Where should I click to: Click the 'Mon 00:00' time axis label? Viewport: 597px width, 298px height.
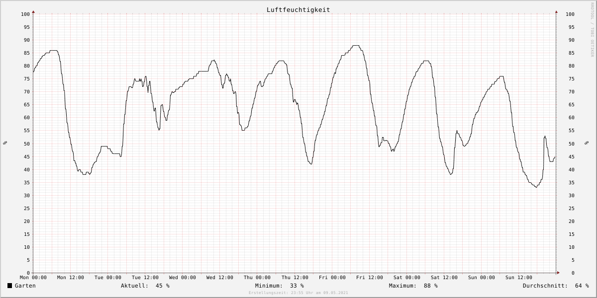[33, 278]
